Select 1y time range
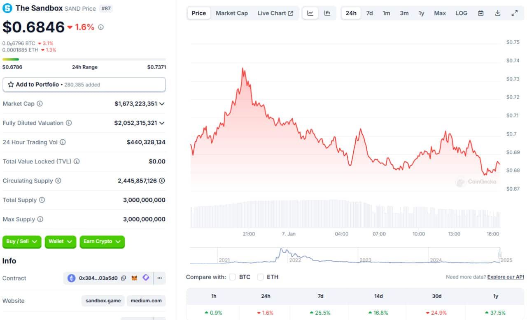Image resolution: width=527 pixels, height=320 pixels. click(x=421, y=13)
